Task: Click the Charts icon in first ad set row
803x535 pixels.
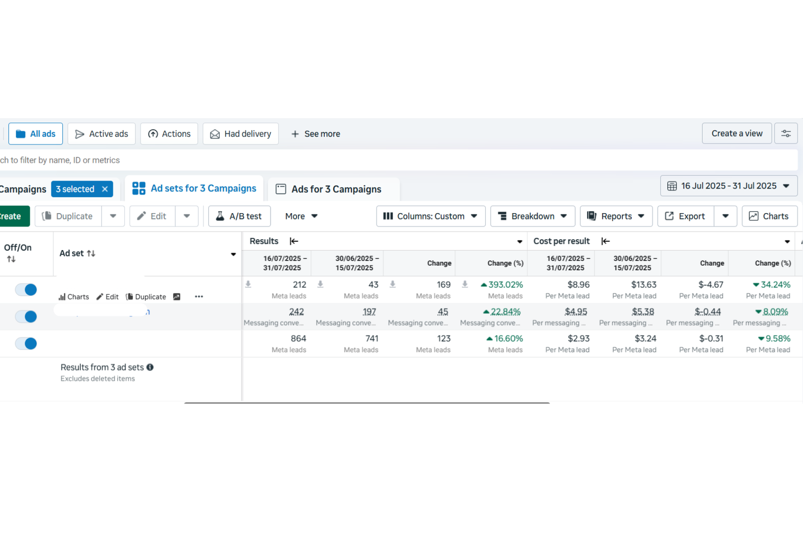Action: (x=74, y=297)
